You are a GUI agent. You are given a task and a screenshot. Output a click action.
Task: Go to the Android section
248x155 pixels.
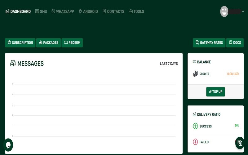[88, 11]
